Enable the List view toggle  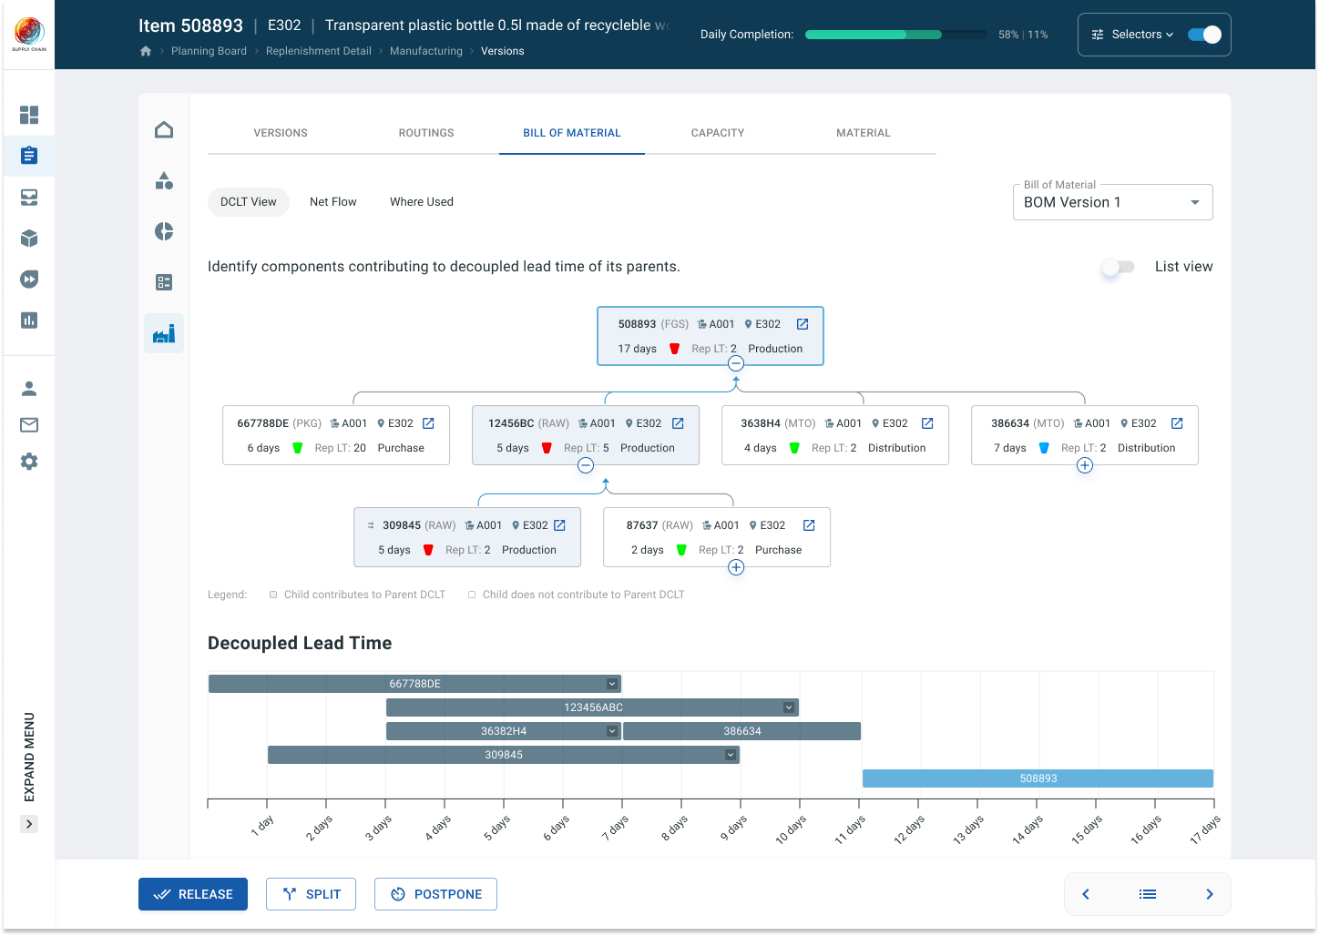(x=1118, y=267)
